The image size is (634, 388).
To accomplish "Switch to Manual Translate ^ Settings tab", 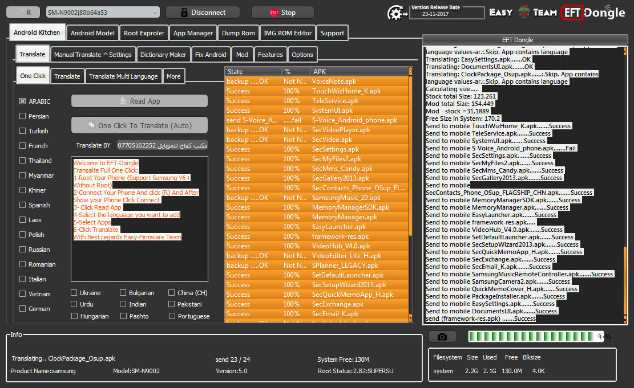I will 92,55.
